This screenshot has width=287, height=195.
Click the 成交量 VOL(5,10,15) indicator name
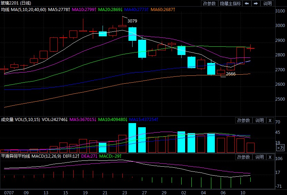(x=20, y=120)
